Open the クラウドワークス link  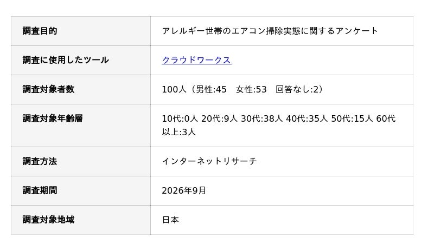click(x=196, y=60)
